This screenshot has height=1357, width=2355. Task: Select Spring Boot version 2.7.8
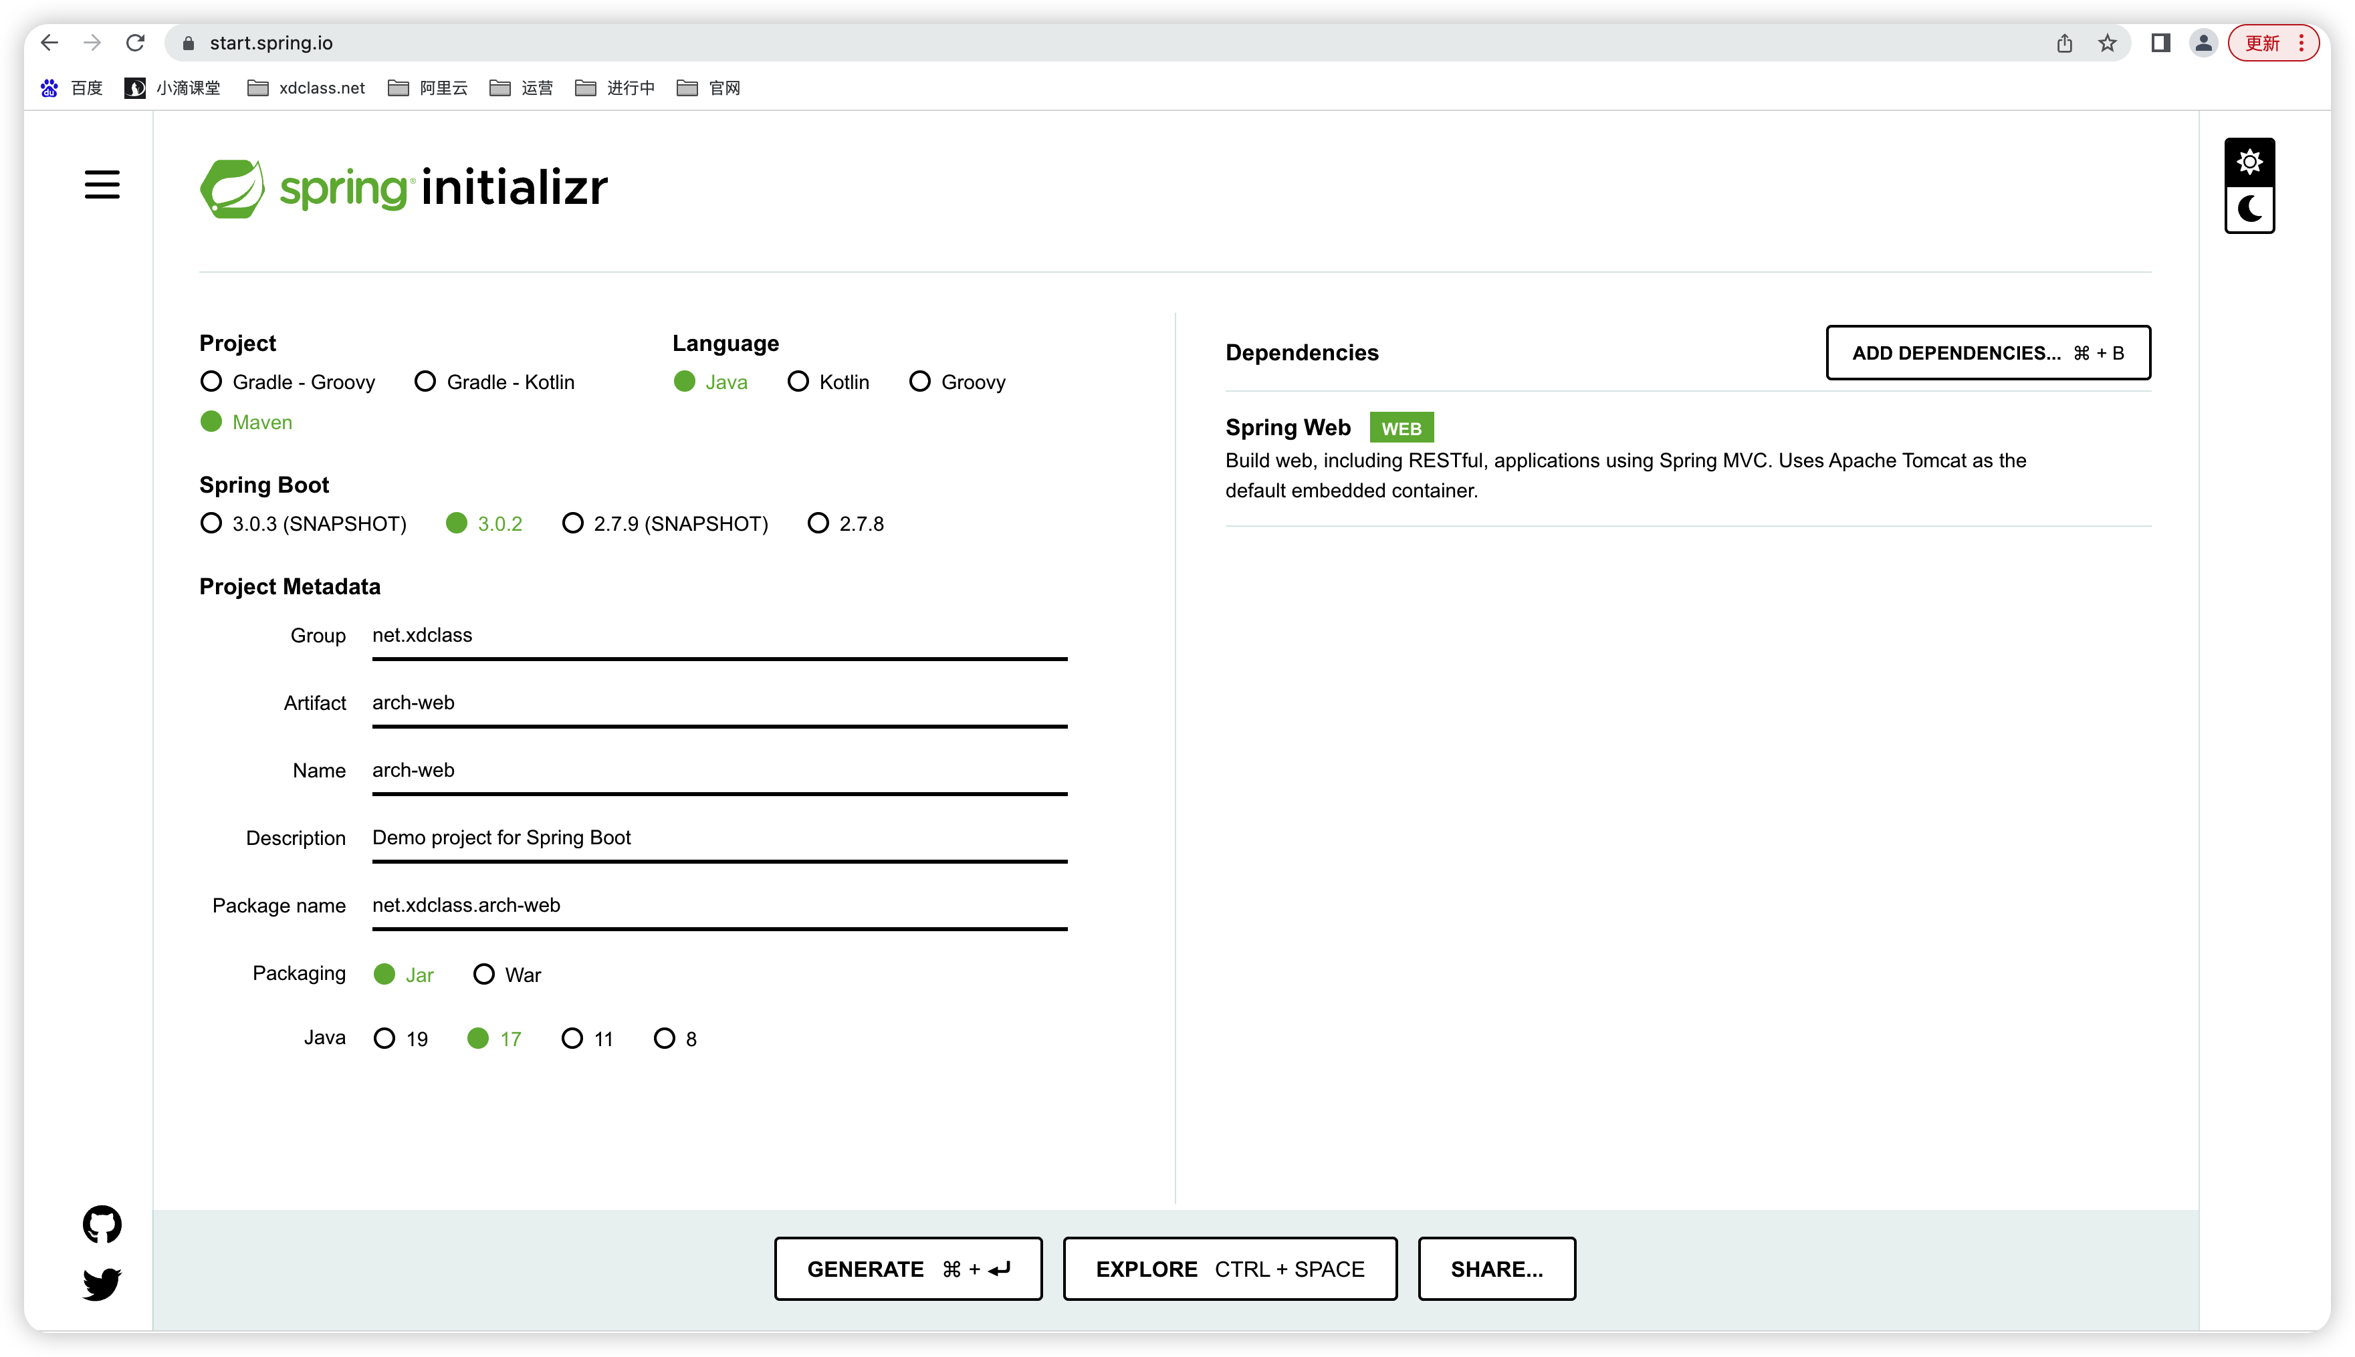coord(818,524)
